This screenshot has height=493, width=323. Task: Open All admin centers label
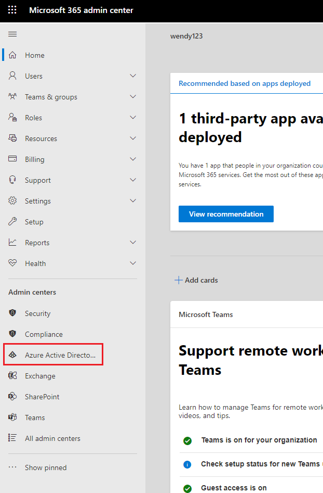pyautogui.click(x=52, y=438)
